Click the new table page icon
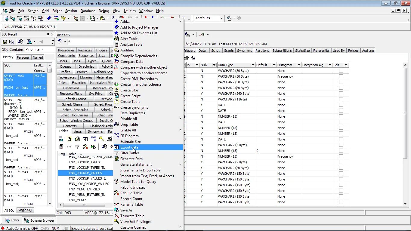 pyautogui.click(x=69, y=139)
